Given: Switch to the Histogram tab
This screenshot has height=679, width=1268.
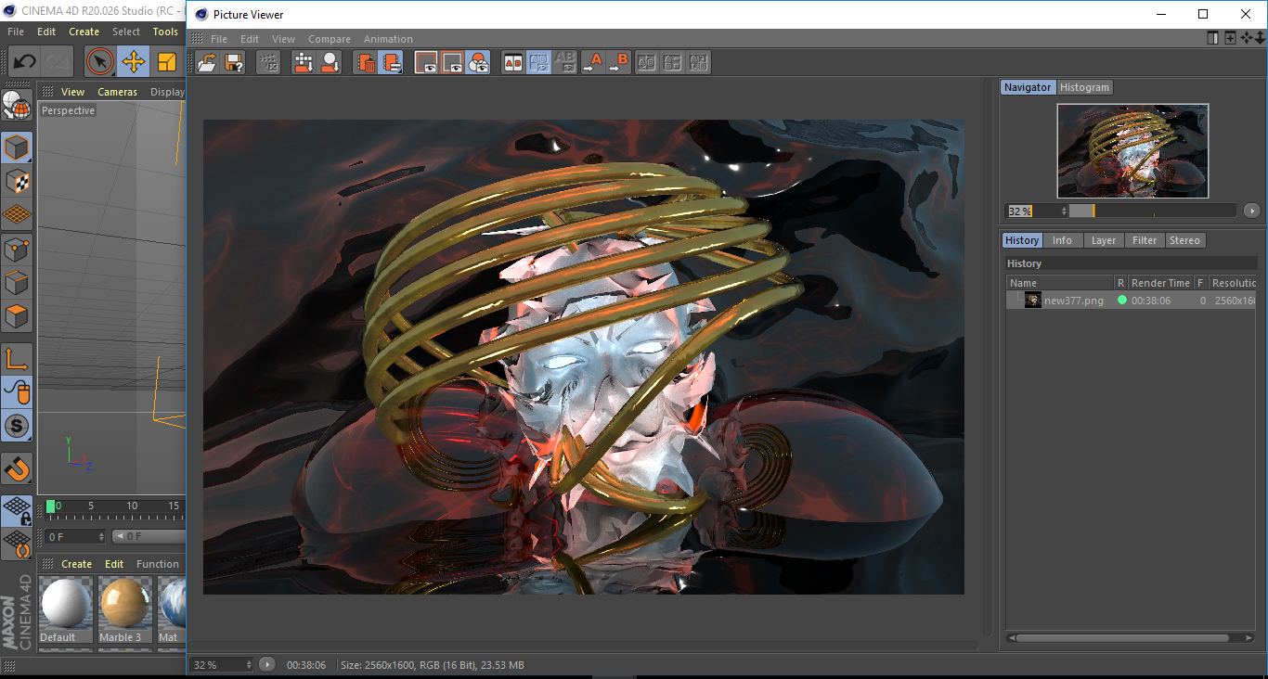Looking at the screenshot, I should [x=1084, y=87].
